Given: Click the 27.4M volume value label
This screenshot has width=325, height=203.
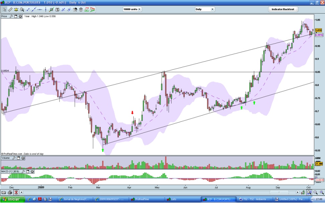Looking at the screenshot, I should pyautogui.click(x=319, y=164).
